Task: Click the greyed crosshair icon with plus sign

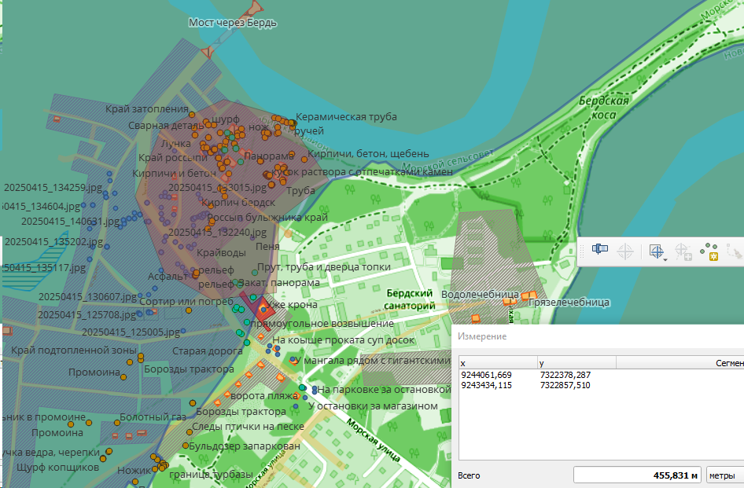Action: 683,251
